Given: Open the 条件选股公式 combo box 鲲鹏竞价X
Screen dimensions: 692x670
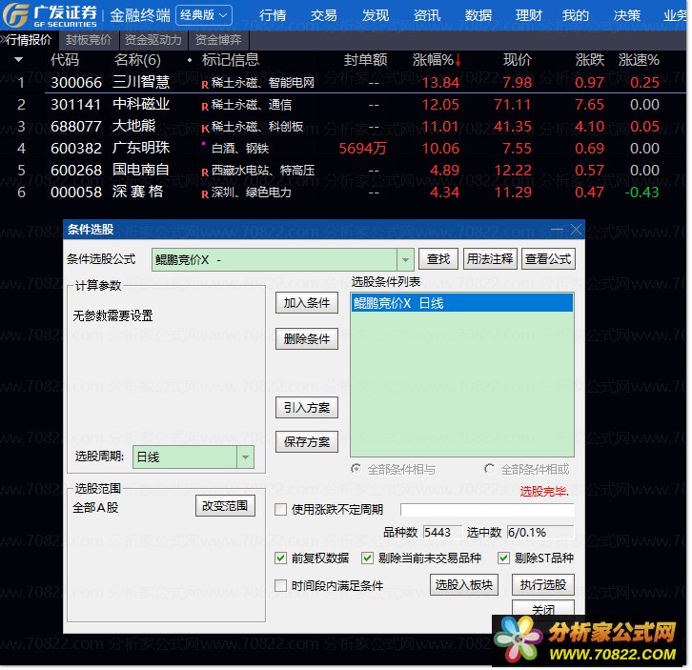Looking at the screenshot, I should click(x=282, y=260).
